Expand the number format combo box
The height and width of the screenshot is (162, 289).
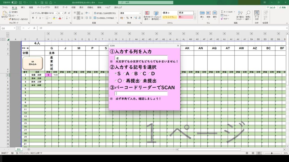coord(140,13)
